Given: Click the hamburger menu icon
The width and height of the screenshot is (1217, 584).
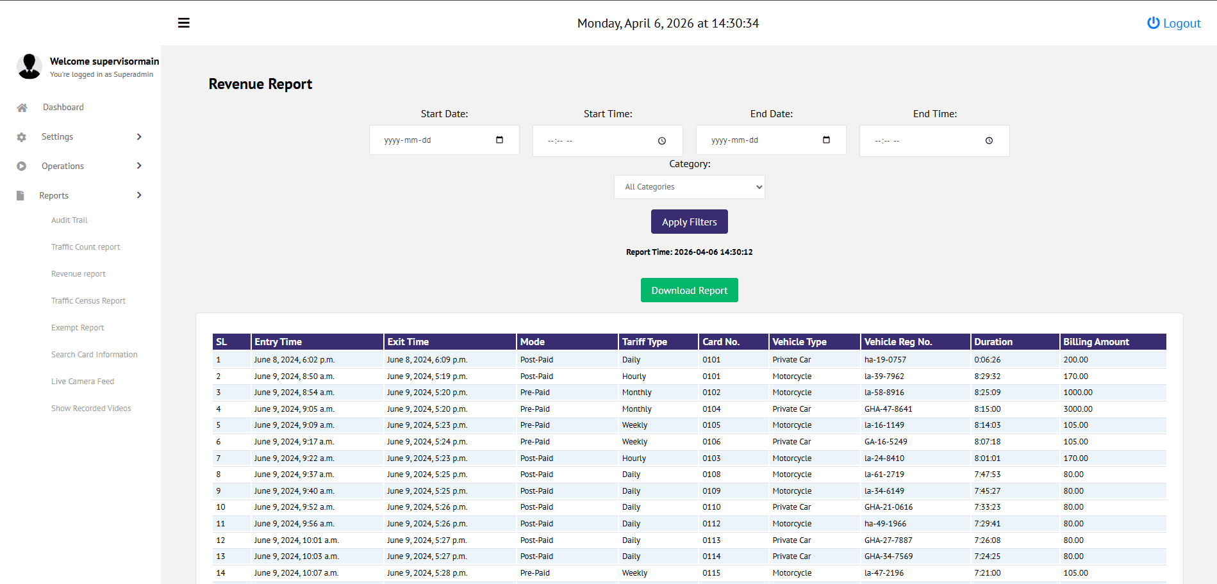Looking at the screenshot, I should [x=183, y=23].
